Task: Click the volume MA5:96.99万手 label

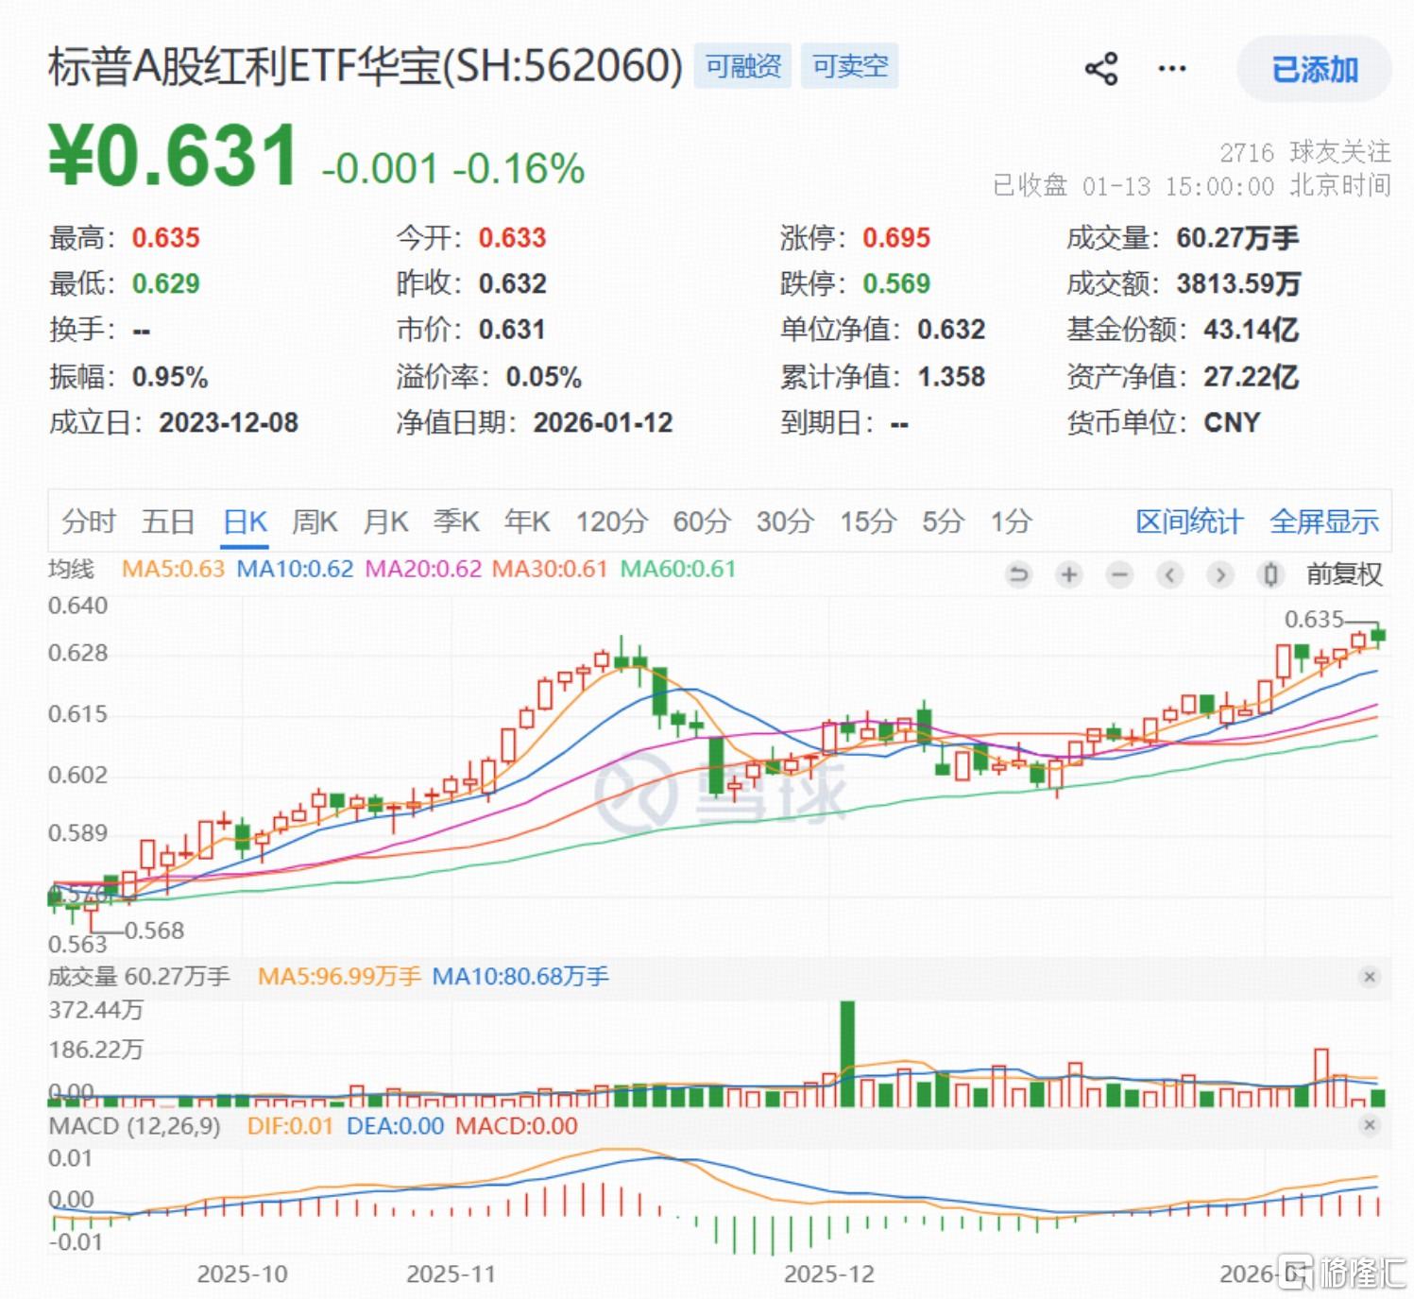Action: tap(339, 976)
